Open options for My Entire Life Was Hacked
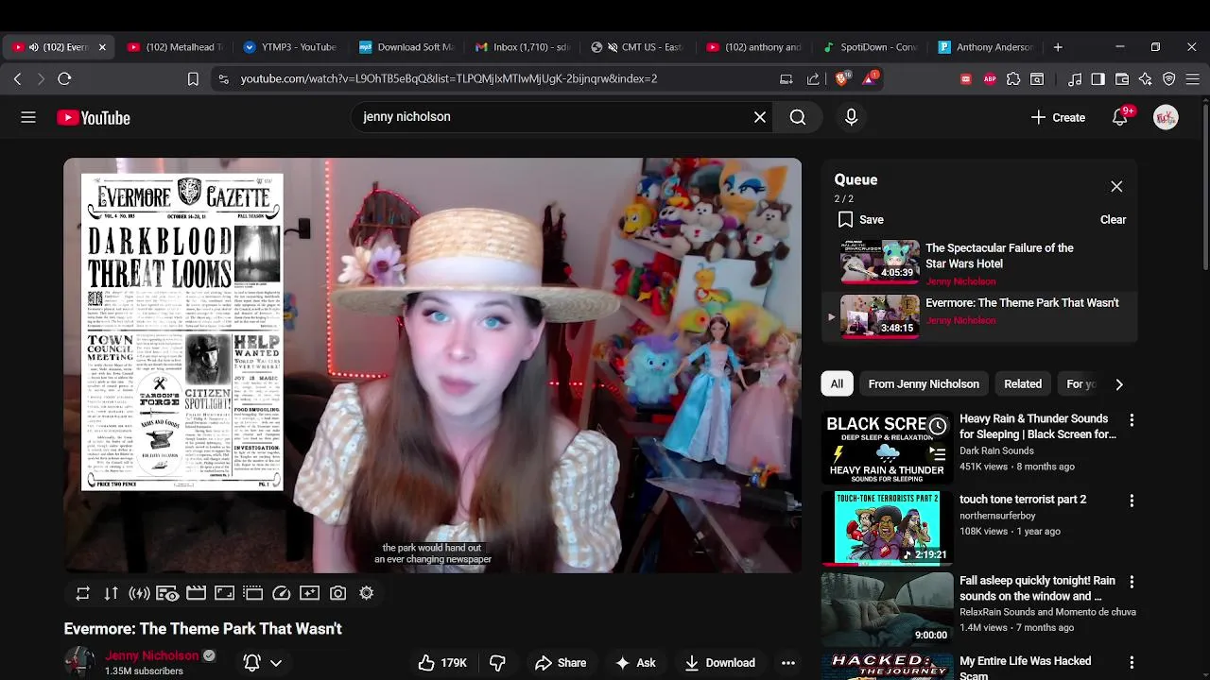Image resolution: width=1210 pixels, height=680 pixels. point(1132,663)
